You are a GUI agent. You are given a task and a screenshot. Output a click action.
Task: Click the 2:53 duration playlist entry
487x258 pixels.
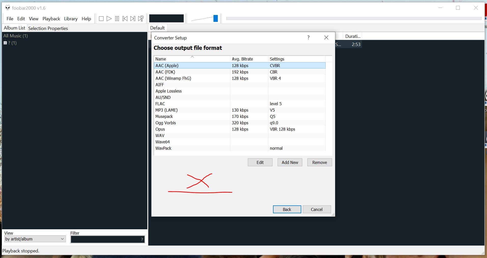(356, 44)
